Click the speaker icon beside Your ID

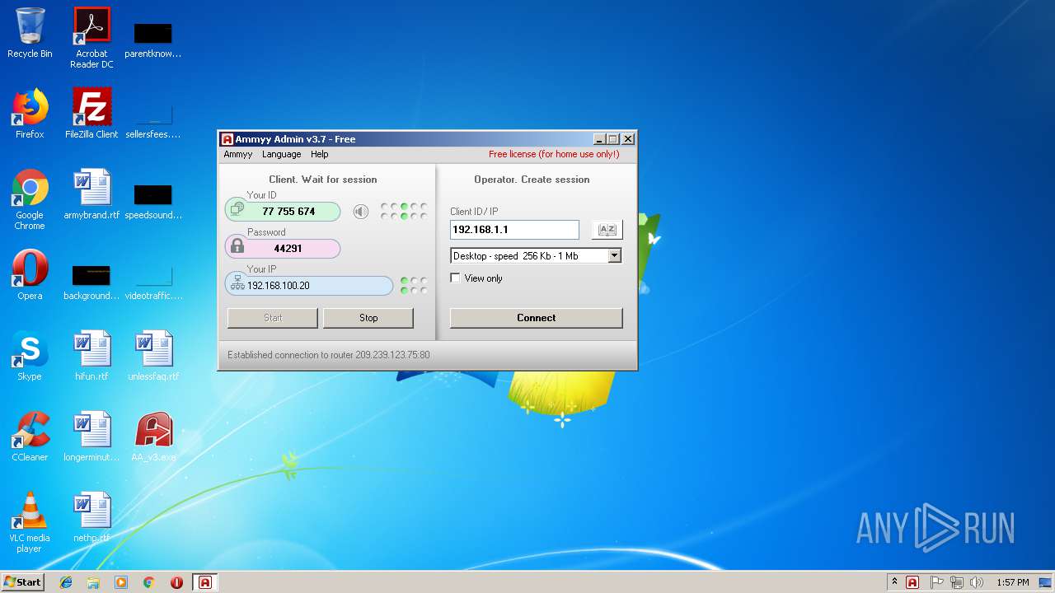(361, 212)
